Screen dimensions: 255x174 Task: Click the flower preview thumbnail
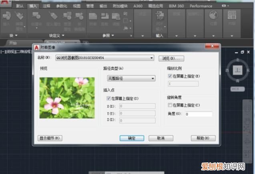point(67,98)
